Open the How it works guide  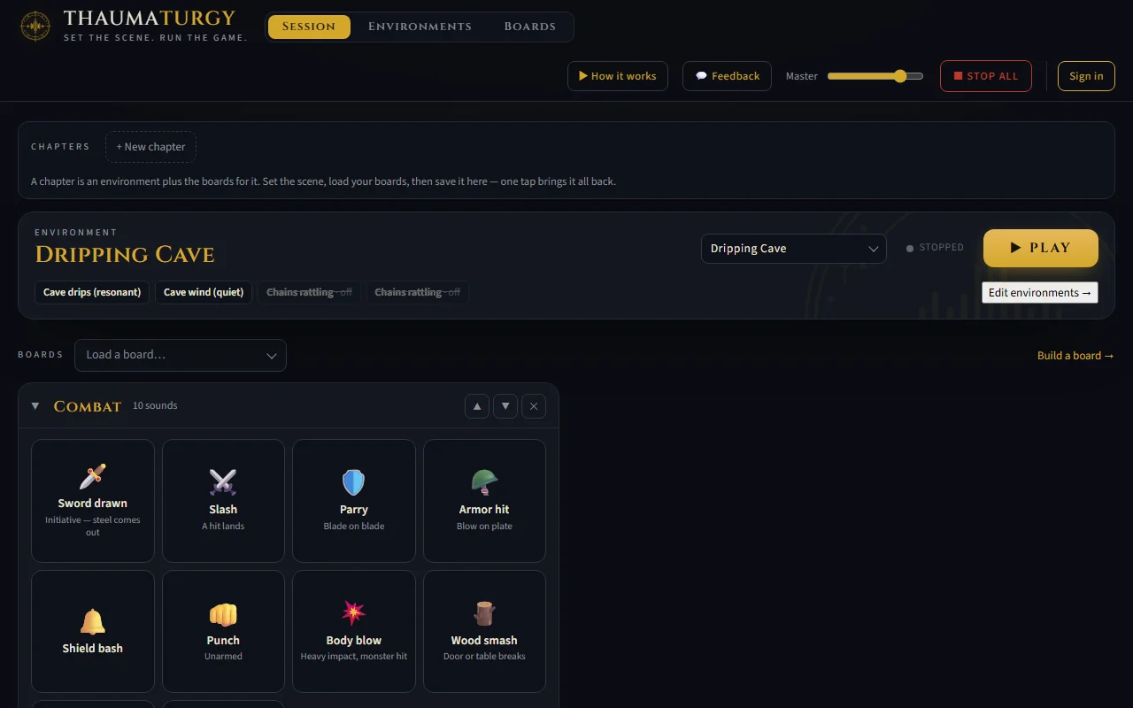[x=618, y=76]
